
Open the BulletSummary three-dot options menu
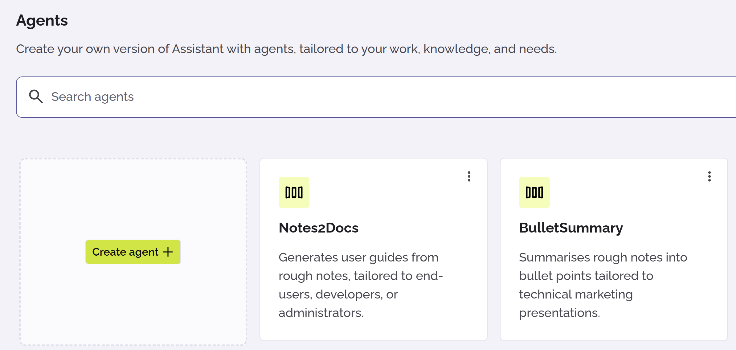pyautogui.click(x=709, y=176)
